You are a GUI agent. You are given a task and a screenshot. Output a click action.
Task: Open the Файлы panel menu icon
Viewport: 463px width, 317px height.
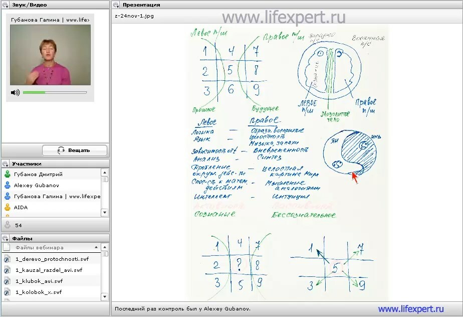(x=6, y=238)
